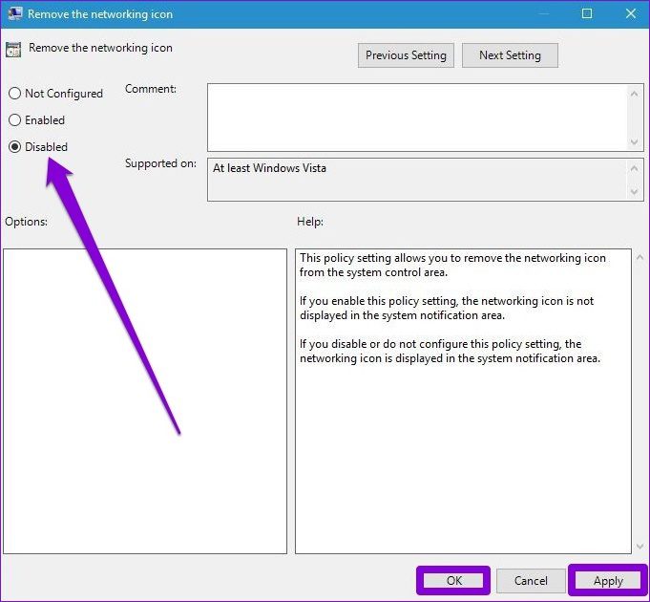Click the 'Remove the networking icon' policy heading
The width and height of the screenshot is (650, 602).
tap(100, 48)
